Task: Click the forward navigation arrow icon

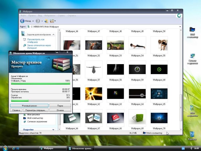Action: tap(38, 20)
